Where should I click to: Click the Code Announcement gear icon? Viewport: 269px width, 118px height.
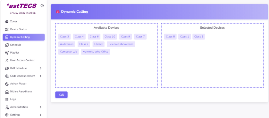pos(7,76)
